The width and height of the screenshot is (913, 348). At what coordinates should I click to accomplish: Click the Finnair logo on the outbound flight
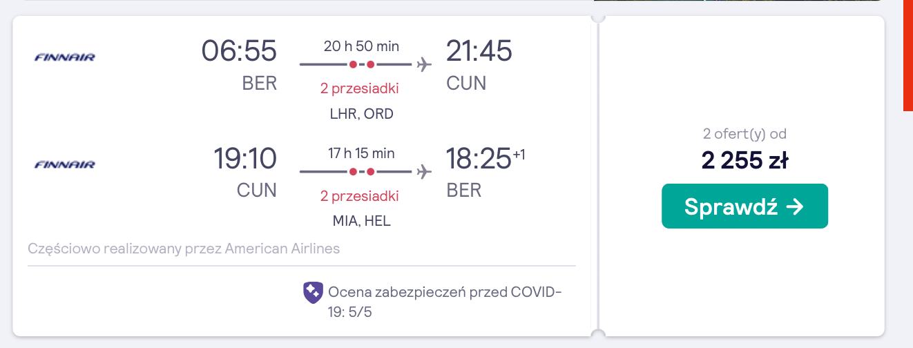65,57
